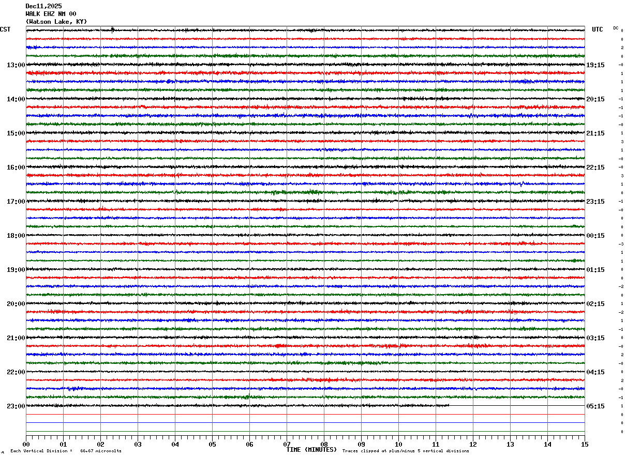Image resolution: width=626 pixels, height=458 pixels.
Task: Pick minute tick label "06" on x-axis
Action: 249,444
